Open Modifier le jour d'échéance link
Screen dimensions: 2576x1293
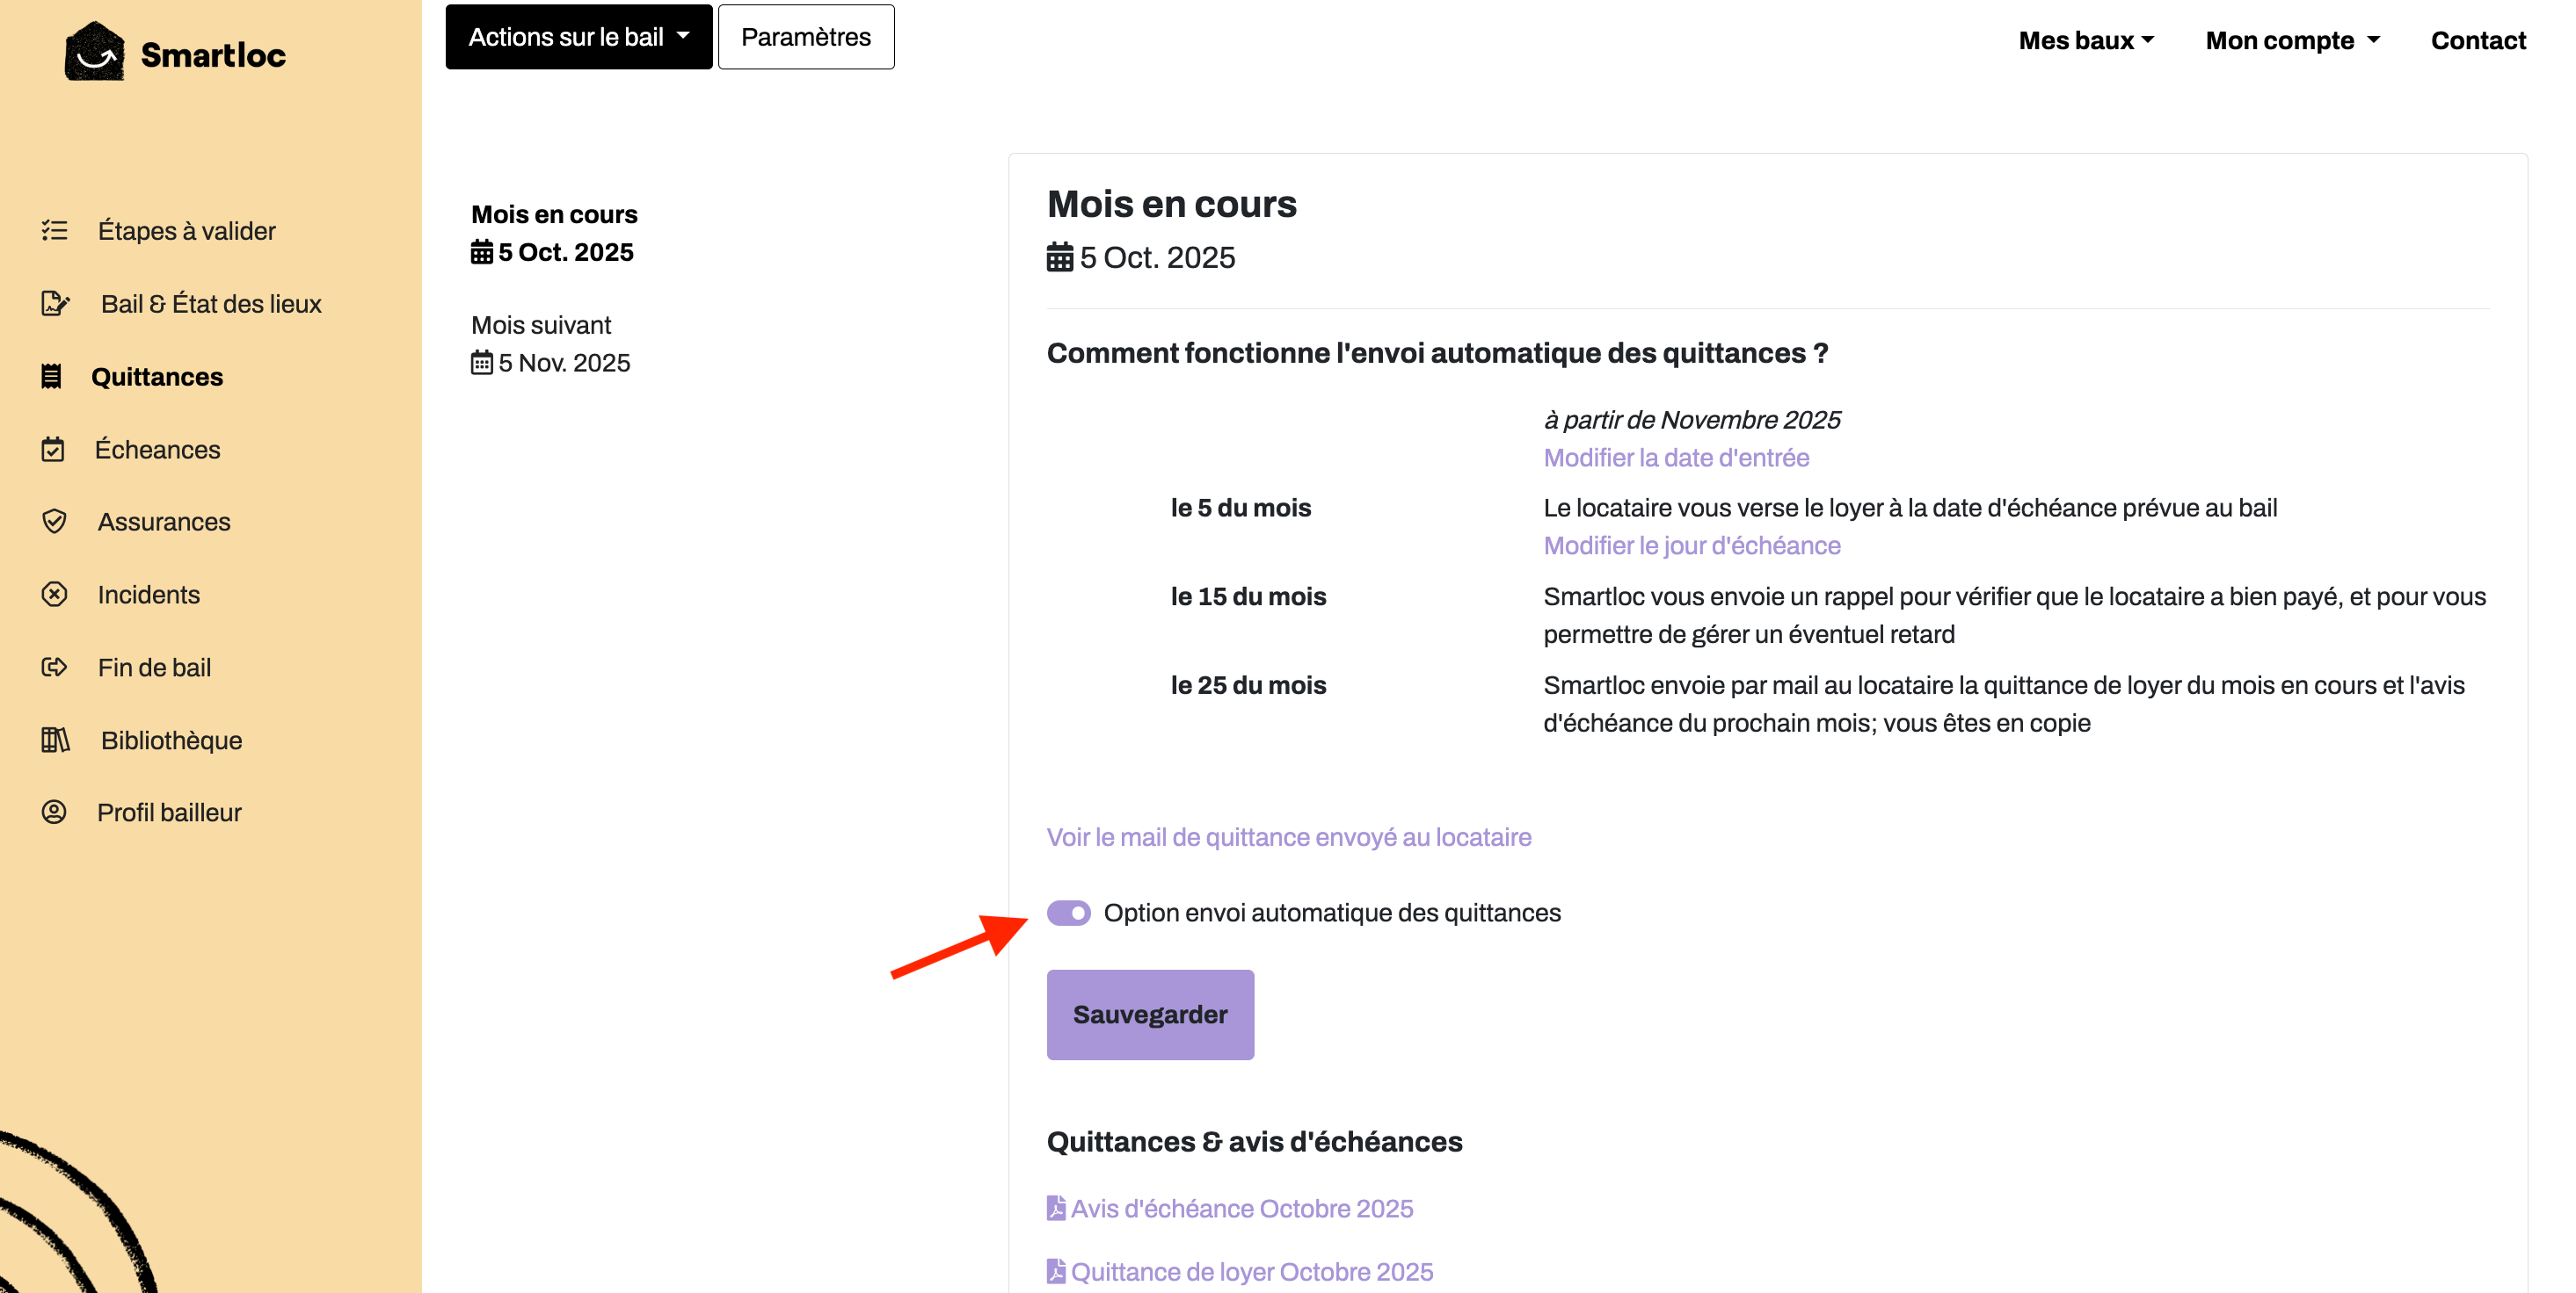point(1691,545)
